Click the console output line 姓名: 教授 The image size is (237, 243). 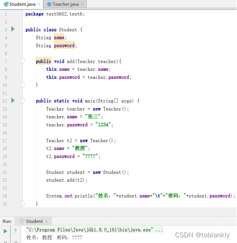point(54,237)
